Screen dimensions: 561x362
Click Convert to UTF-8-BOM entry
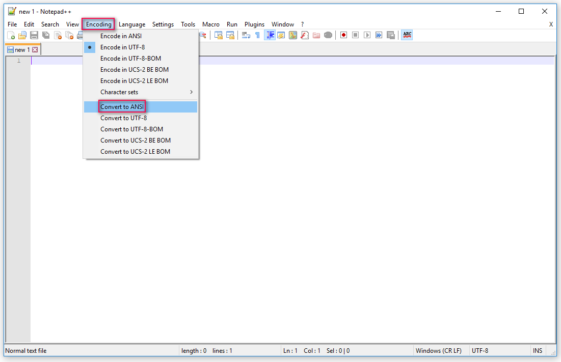tap(140, 129)
